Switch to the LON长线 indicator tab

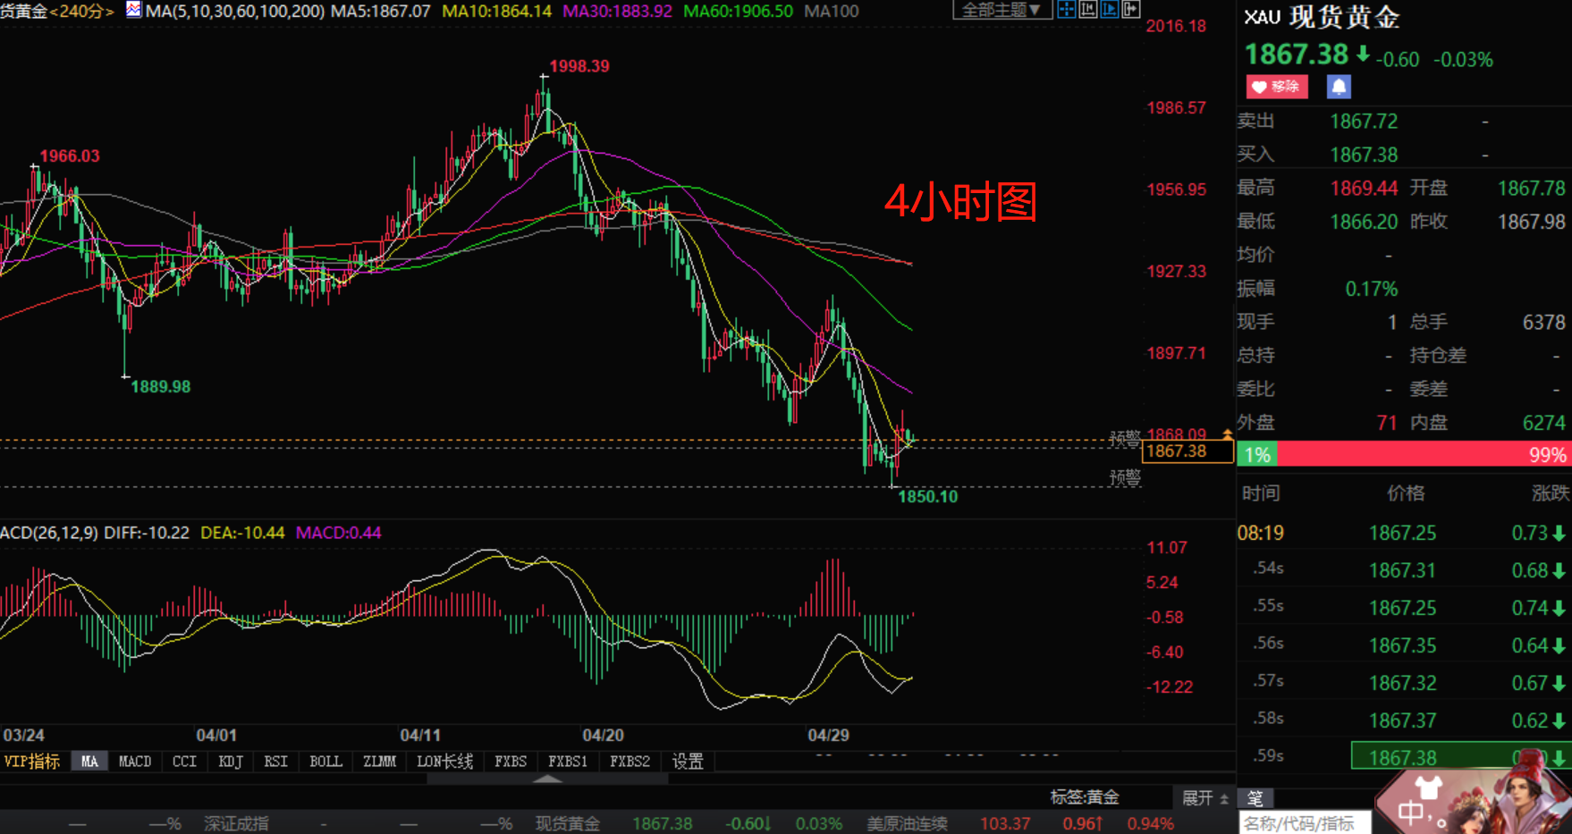(x=444, y=762)
